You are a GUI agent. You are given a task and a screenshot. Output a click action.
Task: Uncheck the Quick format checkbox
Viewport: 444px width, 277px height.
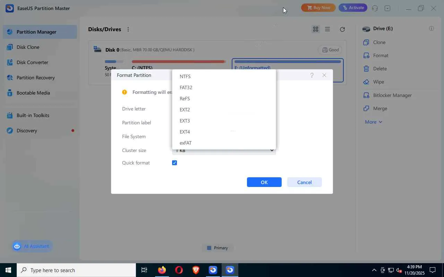click(x=174, y=163)
